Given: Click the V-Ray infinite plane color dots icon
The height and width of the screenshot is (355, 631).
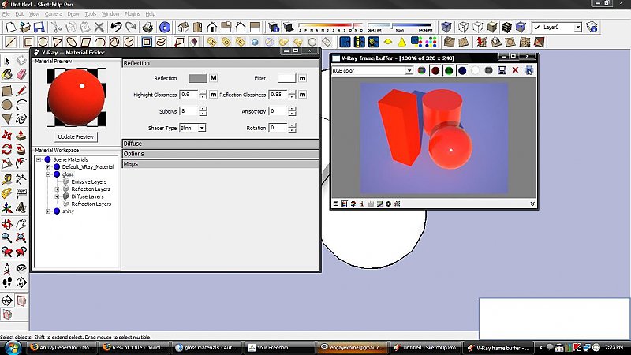Looking at the screenshot, I should (431, 42).
